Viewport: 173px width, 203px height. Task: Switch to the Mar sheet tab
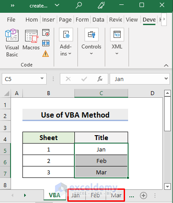pyautogui.click(x=116, y=195)
